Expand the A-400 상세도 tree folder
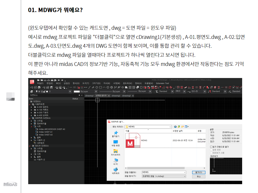Image resolution: width=258 pixels, height=193 pixels. tap(31, 115)
